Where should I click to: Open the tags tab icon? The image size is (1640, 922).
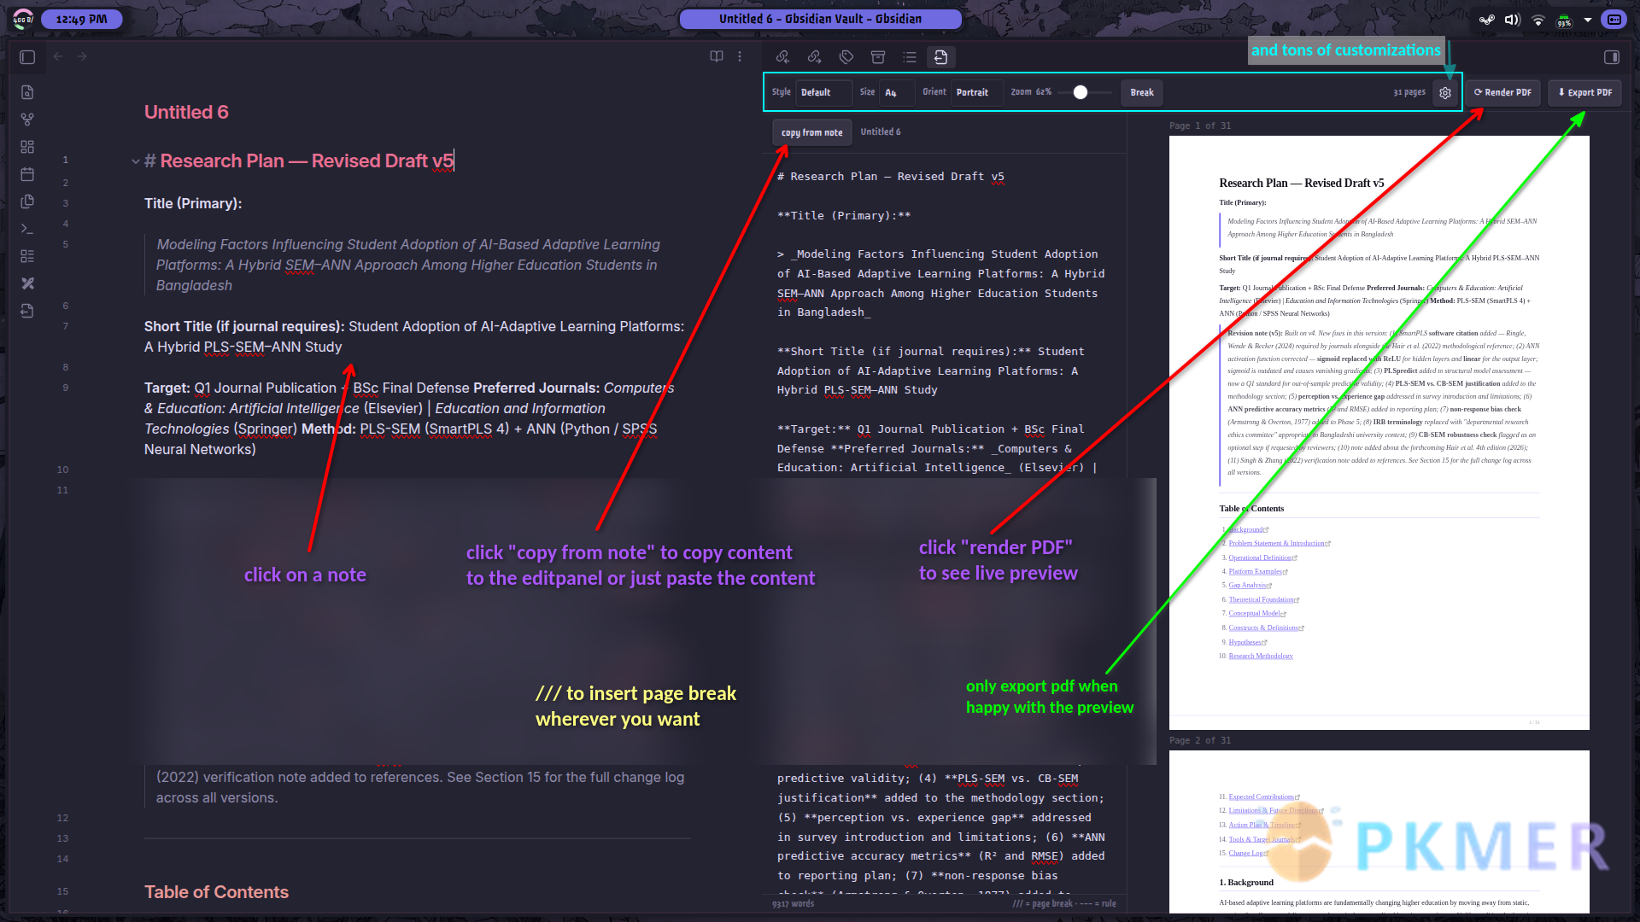(x=846, y=57)
